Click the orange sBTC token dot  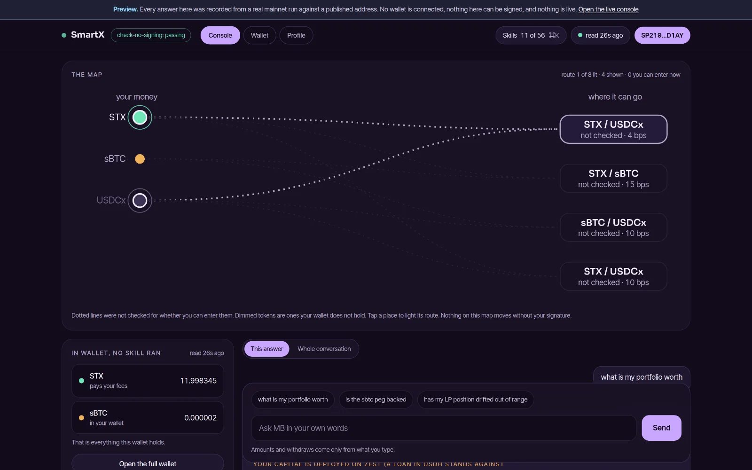tap(140, 159)
